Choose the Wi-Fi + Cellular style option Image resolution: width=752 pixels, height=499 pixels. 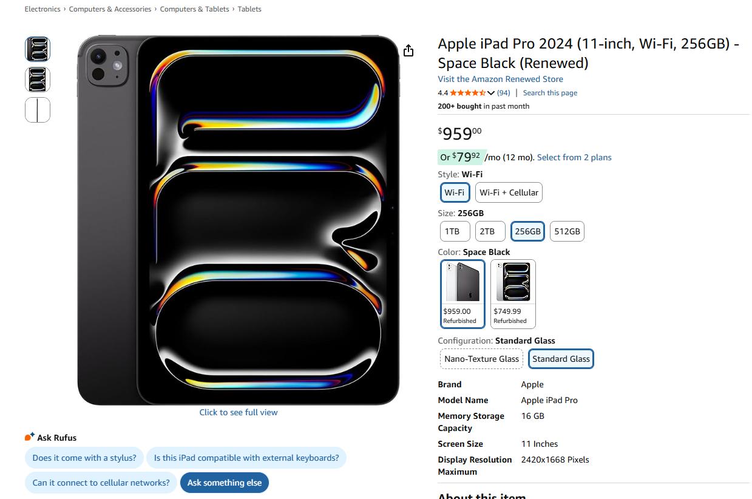coord(509,192)
